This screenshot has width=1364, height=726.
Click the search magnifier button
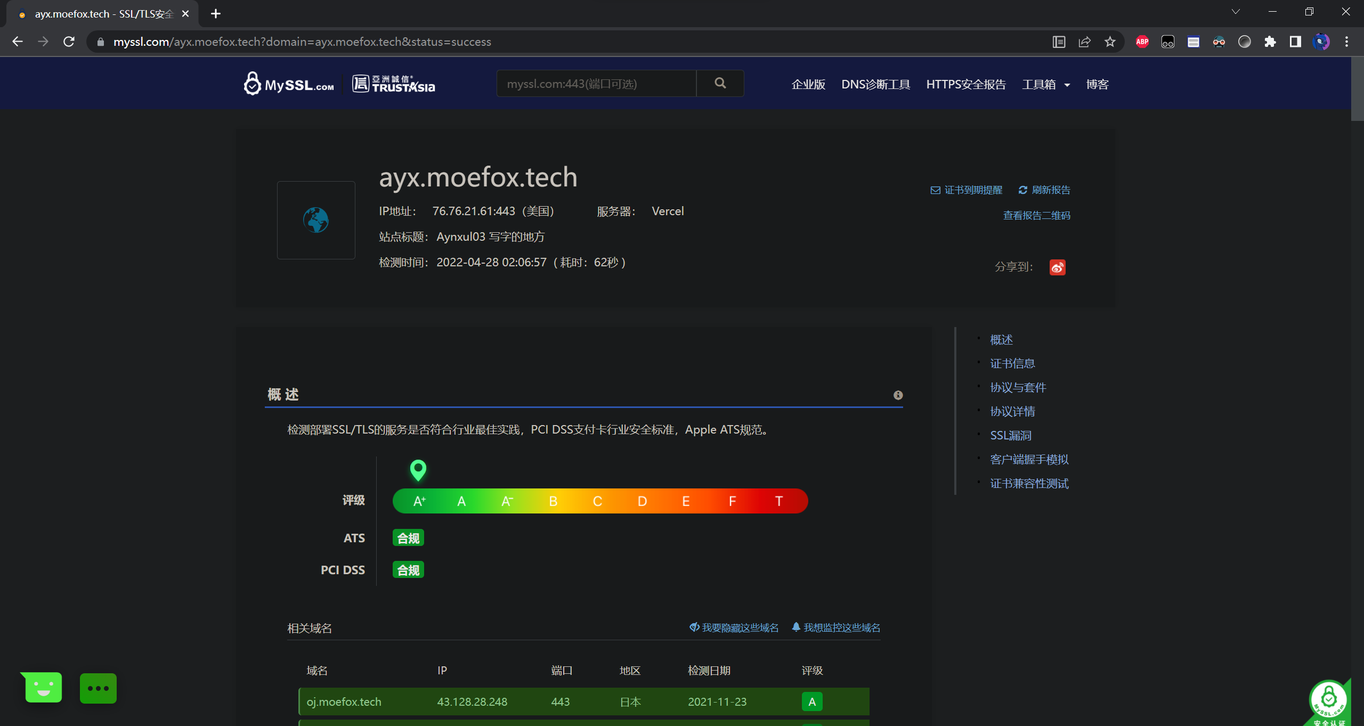point(720,83)
